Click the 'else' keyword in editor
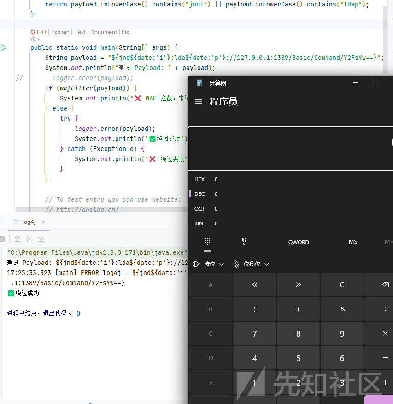The width and height of the screenshot is (393, 404). pos(60,108)
